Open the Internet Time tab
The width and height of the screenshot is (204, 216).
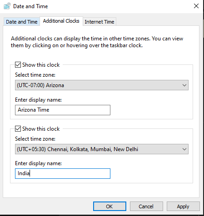tap(100, 22)
